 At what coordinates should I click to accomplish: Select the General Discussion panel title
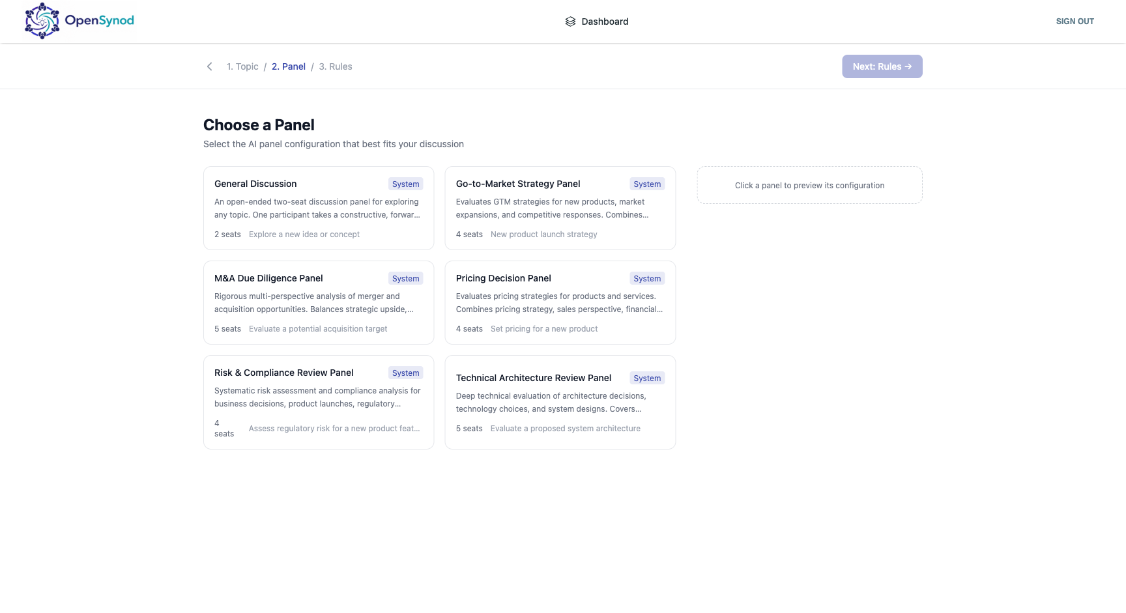pyautogui.click(x=255, y=184)
